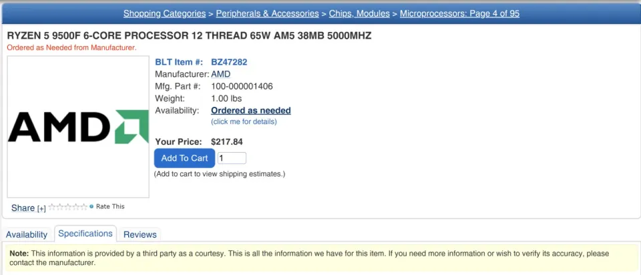This screenshot has height=275, width=641.
Task: Open the Availability tab
Action: coord(27,235)
